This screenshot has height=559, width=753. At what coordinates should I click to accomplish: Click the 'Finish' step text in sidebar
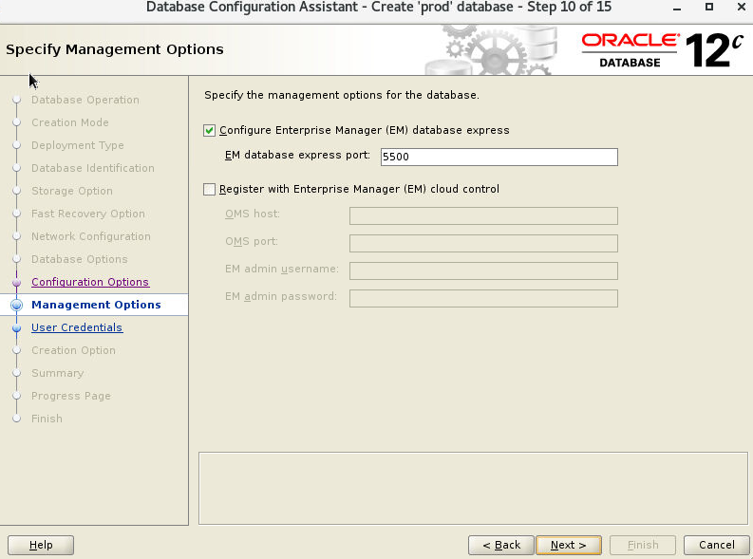[47, 419]
